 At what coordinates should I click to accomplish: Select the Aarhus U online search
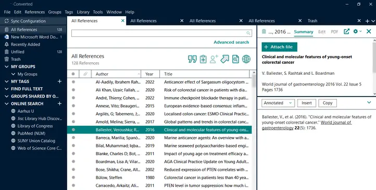pos(26,111)
